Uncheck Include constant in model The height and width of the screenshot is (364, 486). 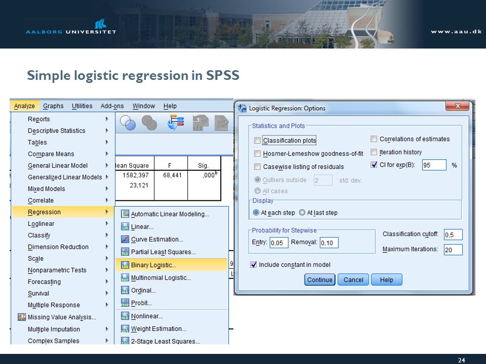coord(254,264)
